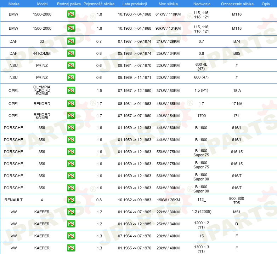277x254 pixels.
Task: Select the 81kW / 110KM cell
Action: [x=168, y=14]
